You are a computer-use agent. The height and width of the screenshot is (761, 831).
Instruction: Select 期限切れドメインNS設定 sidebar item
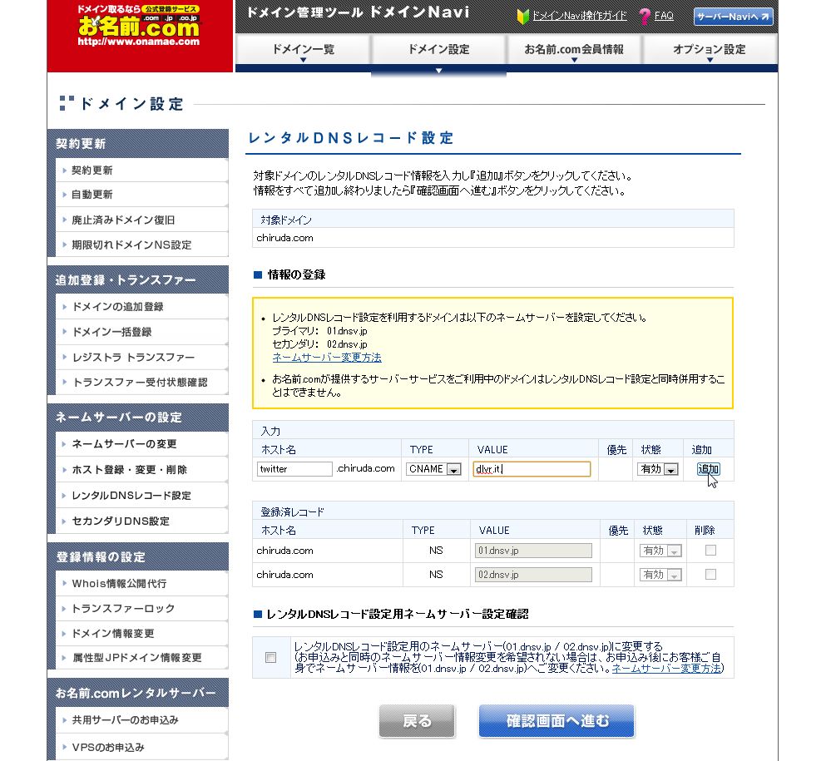coord(141,245)
